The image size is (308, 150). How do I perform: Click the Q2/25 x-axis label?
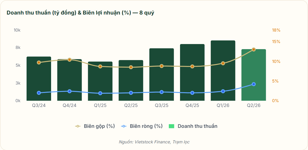pyautogui.click(x=131, y=106)
